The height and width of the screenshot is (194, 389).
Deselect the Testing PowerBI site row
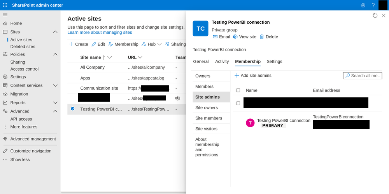pyautogui.click(x=73, y=109)
